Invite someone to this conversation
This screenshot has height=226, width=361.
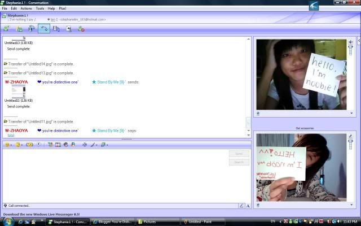(6, 29)
